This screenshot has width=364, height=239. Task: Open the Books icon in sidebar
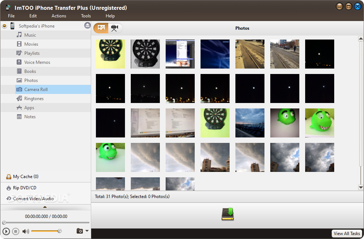point(19,71)
